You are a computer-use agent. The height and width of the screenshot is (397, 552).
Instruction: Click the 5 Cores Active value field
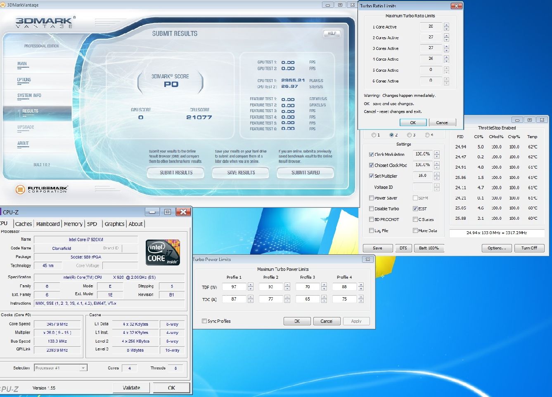tap(431, 70)
